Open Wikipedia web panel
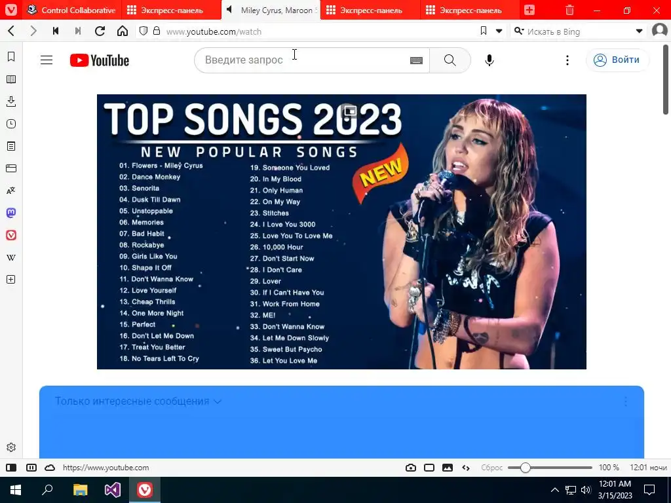Viewport: 671px width, 503px height. pos(11,257)
